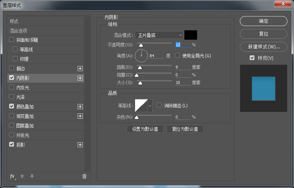Add another 投影 effect with plus icon
The height and width of the screenshot is (188, 294).
80,145
